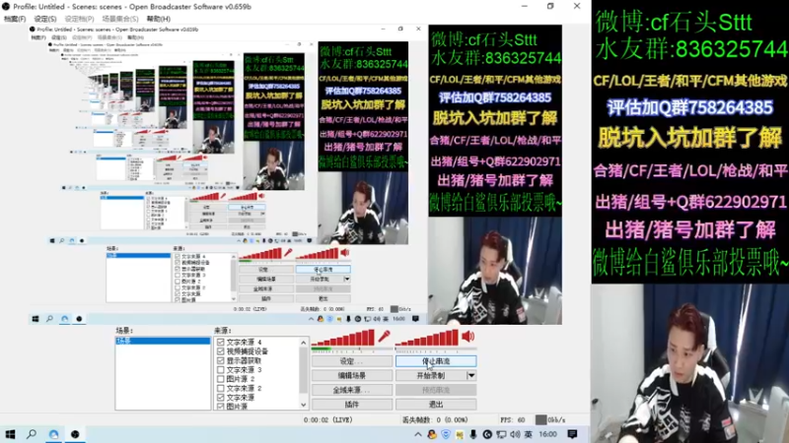Click the 丢失帧数: 0 (0.00%) status text
Screen dimensions: 789x443
435,420
